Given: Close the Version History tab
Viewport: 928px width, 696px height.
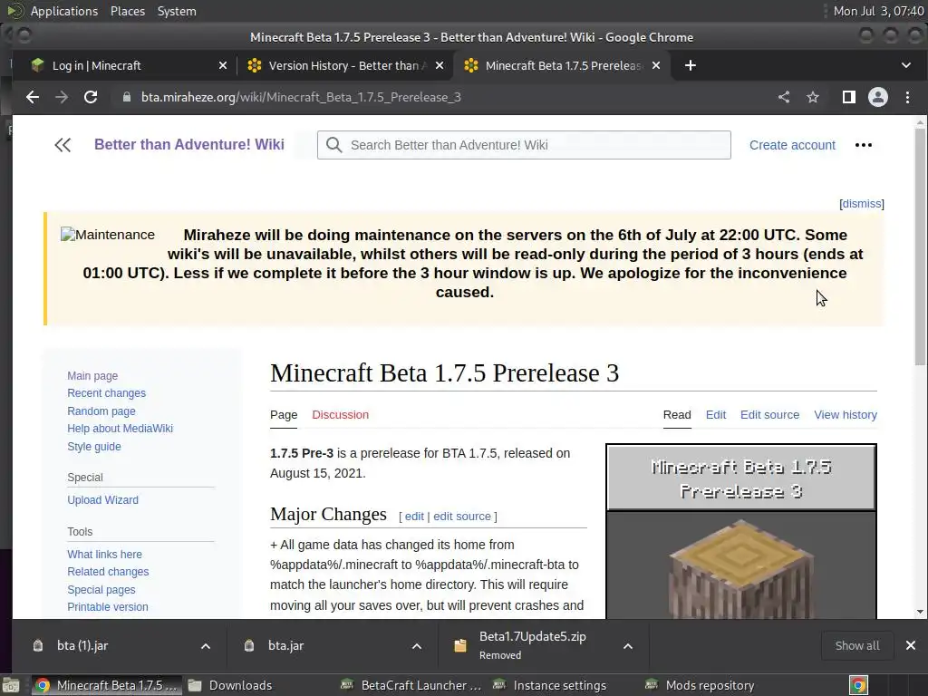Looking at the screenshot, I should pos(440,65).
